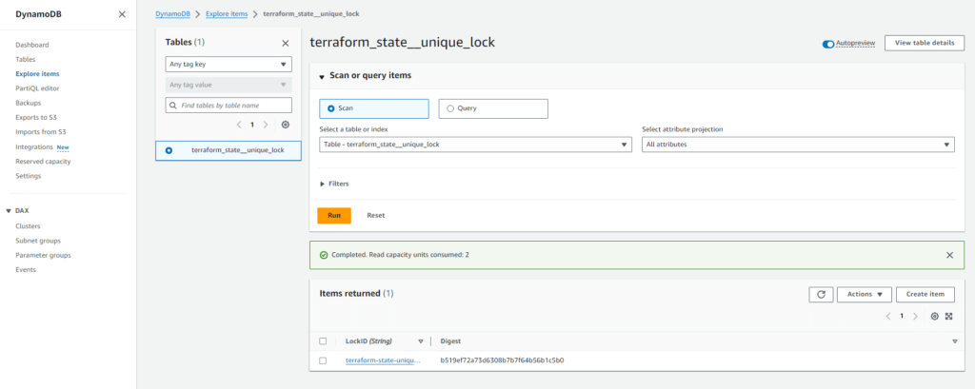Screen dimensions: 975x389
Task: Toggle the Autopreview switch
Action: click(827, 44)
